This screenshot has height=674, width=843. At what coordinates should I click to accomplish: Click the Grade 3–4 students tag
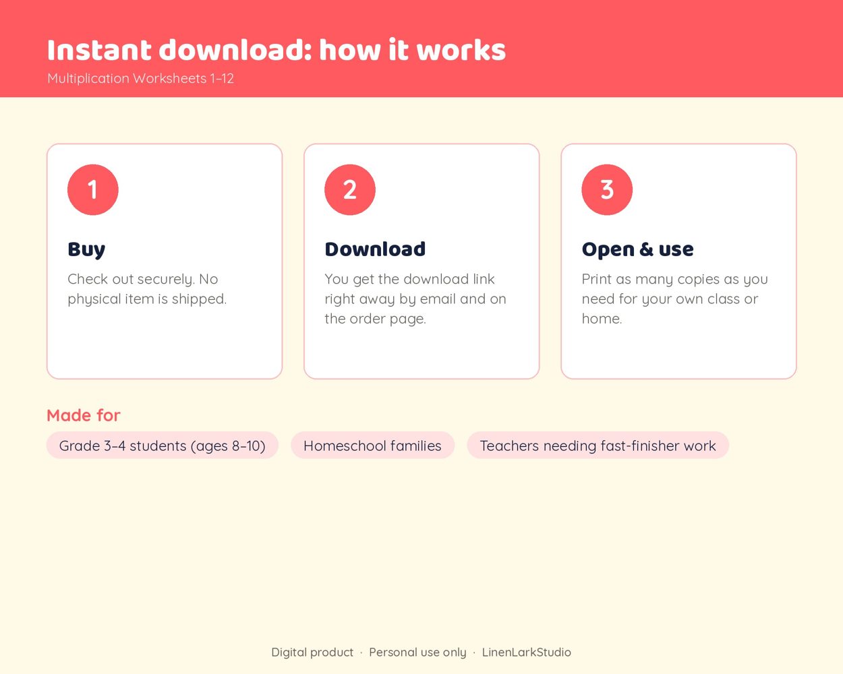(163, 446)
